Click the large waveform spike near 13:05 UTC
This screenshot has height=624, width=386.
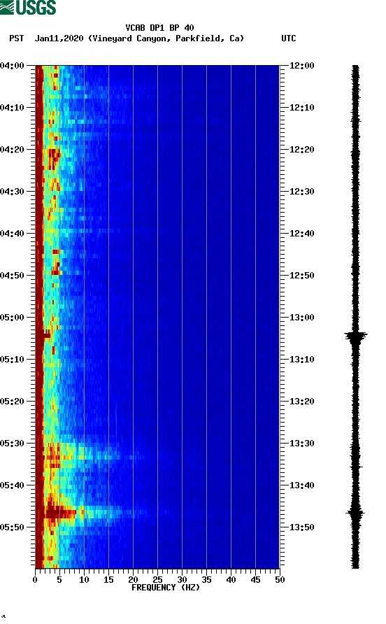(x=356, y=336)
